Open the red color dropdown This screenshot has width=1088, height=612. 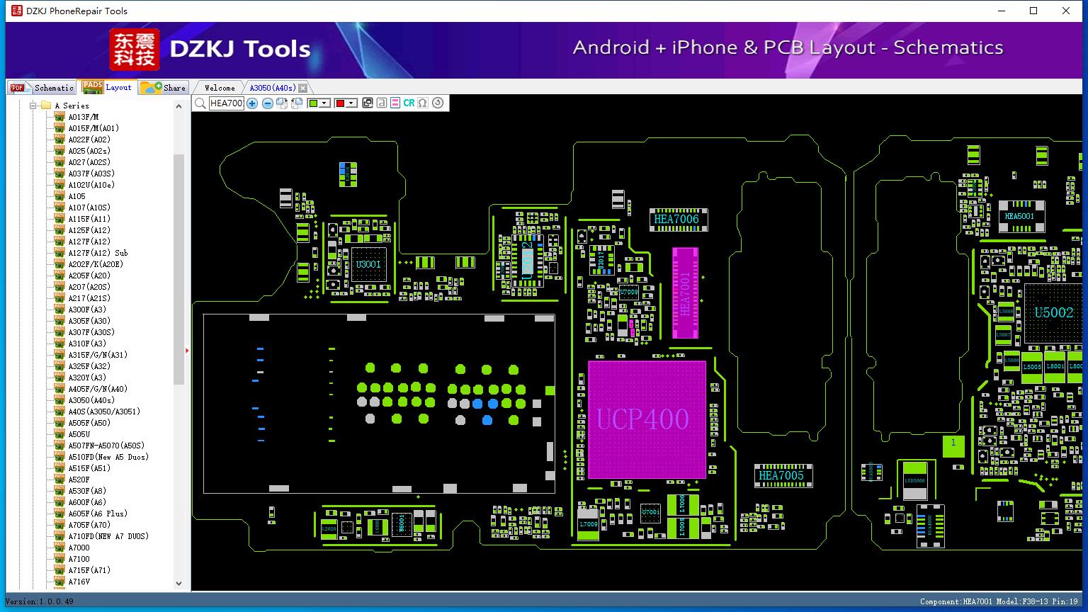click(351, 103)
